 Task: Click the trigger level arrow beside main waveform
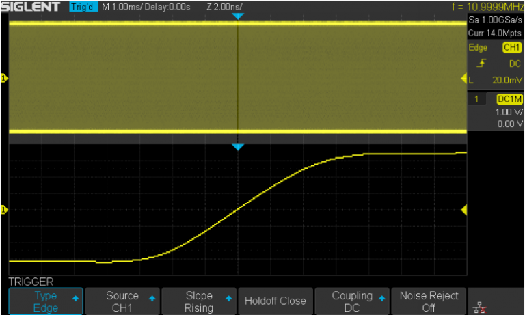coord(463,79)
